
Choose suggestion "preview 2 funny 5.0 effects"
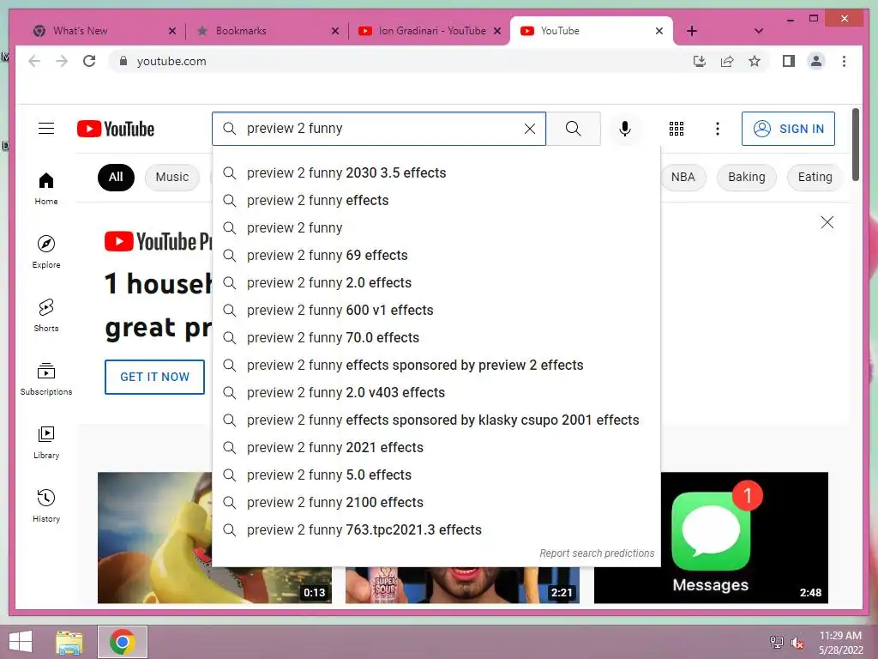(436, 475)
